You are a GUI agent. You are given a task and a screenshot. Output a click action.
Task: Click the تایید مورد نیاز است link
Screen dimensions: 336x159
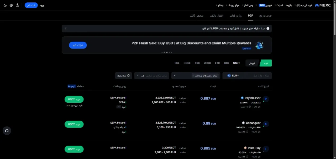tap(74, 106)
